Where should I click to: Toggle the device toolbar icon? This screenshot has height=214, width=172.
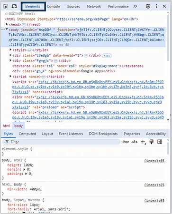[x=14, y=6]
